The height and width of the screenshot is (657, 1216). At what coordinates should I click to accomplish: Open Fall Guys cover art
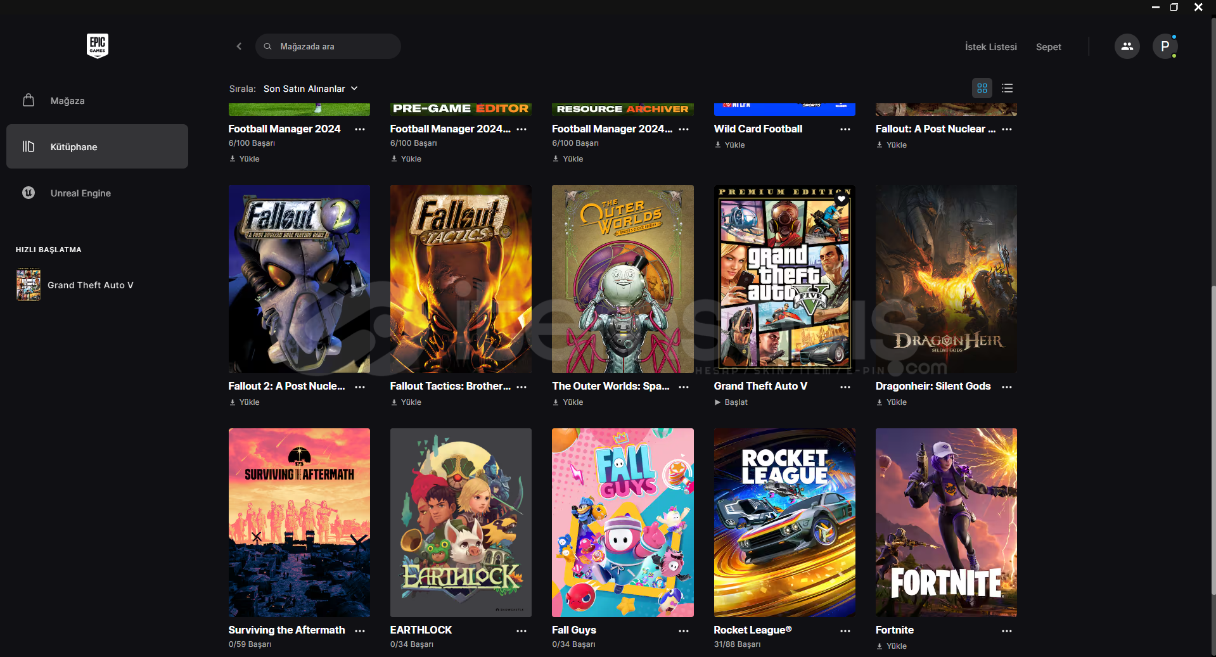[x=623, y=523]
